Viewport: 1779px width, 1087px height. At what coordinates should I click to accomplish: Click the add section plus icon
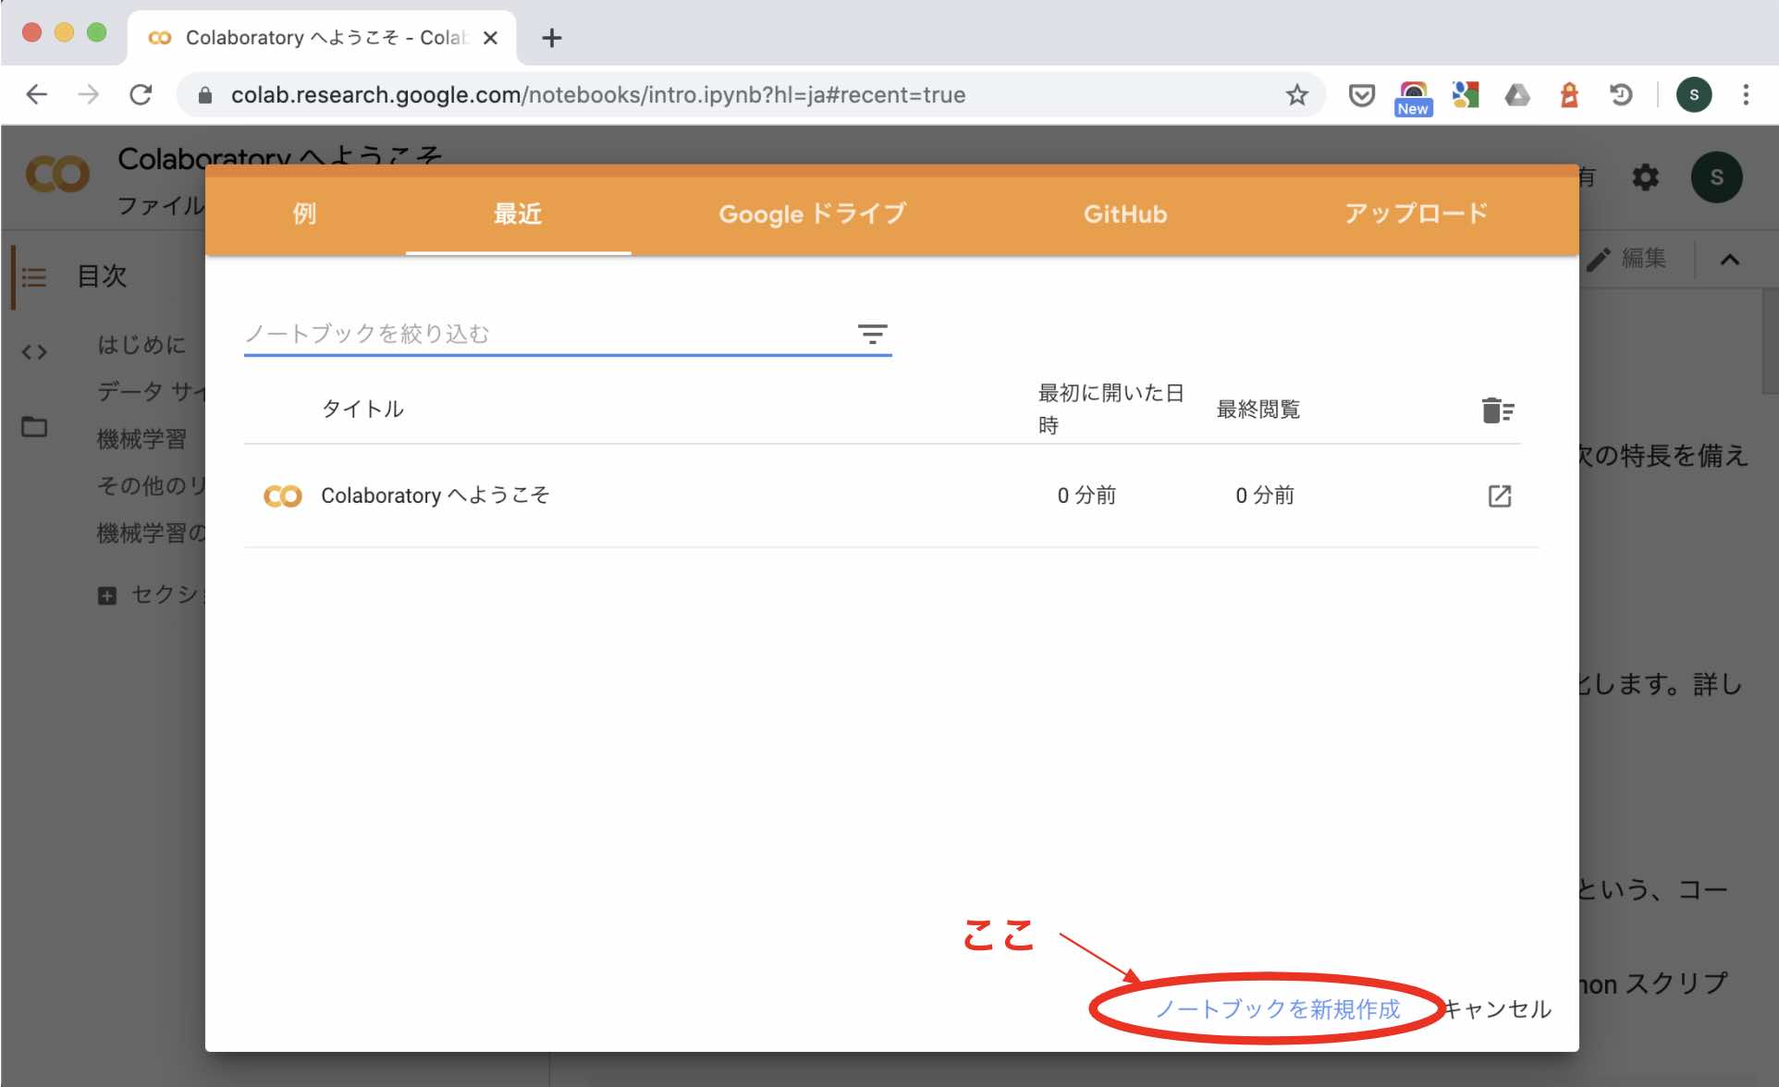[x=107, y=595]
